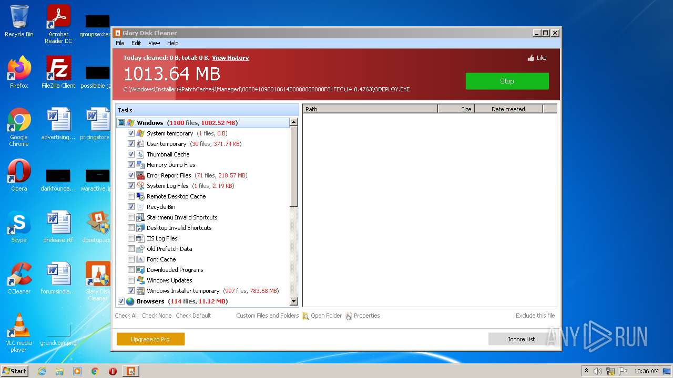Click the Recycle Bin task icon in list
Screen dimensions: 673x378
(140, 207)
